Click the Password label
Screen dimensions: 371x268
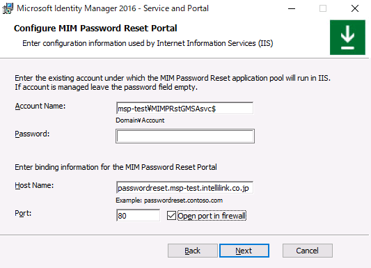click(32, 134)
